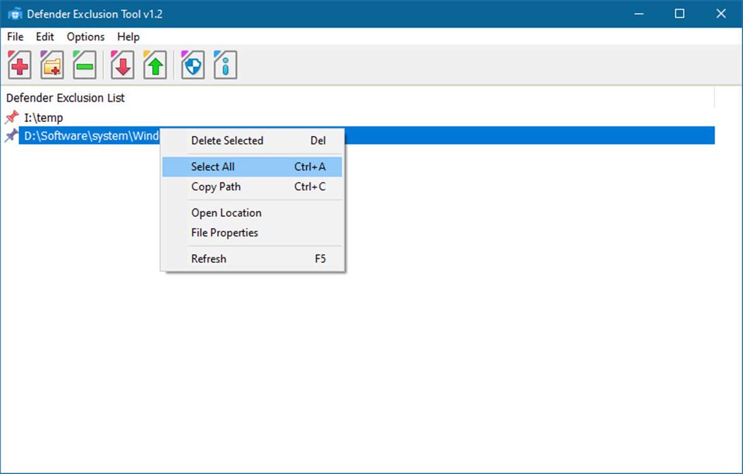Image resolution: width=743 pixels, height=474 pixels.
Task: Choose Select All in context menu
Action: [252, 167]
